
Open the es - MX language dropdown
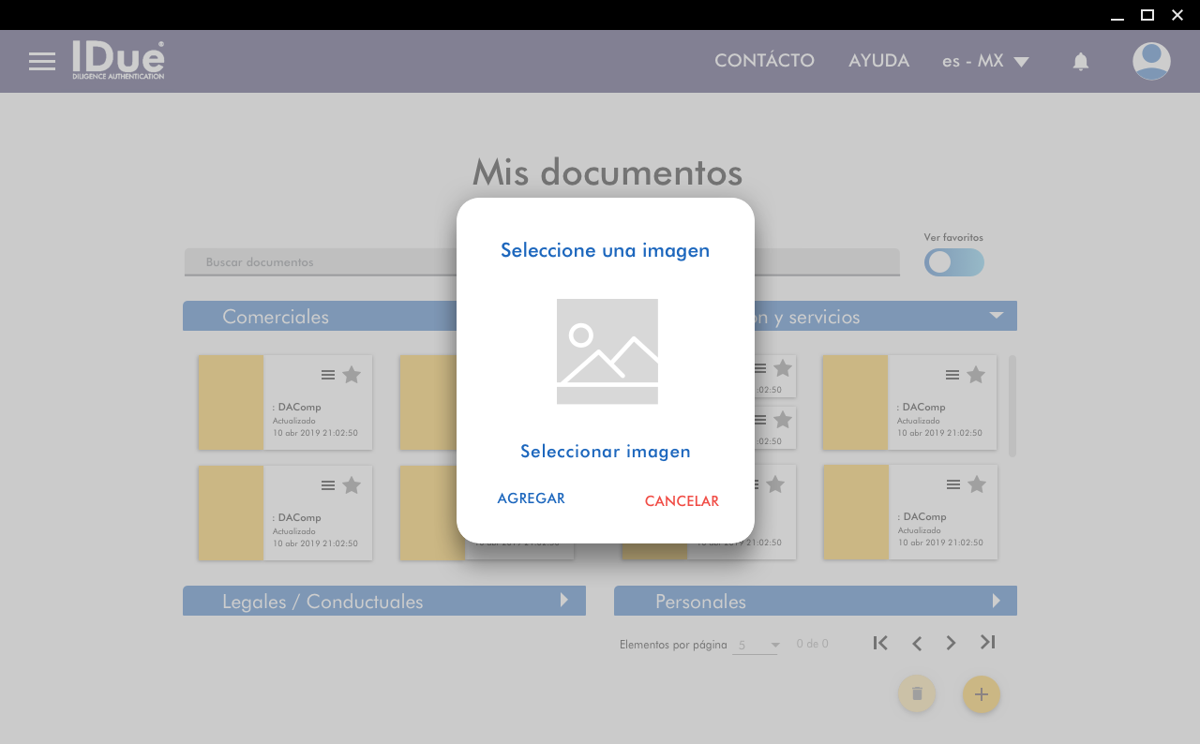point(985,62)
